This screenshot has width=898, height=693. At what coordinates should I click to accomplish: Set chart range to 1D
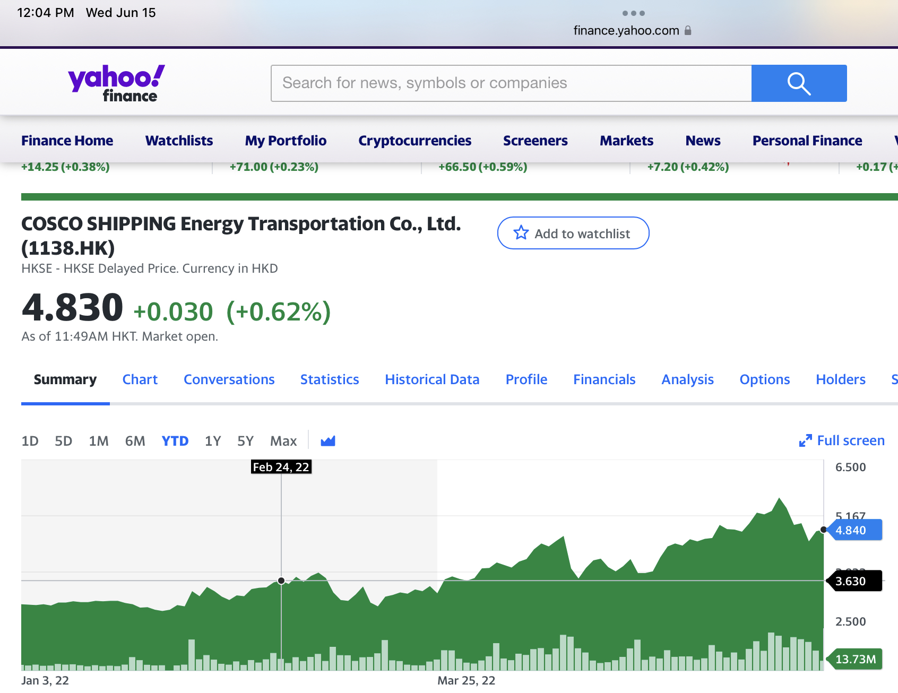(30, 441)
